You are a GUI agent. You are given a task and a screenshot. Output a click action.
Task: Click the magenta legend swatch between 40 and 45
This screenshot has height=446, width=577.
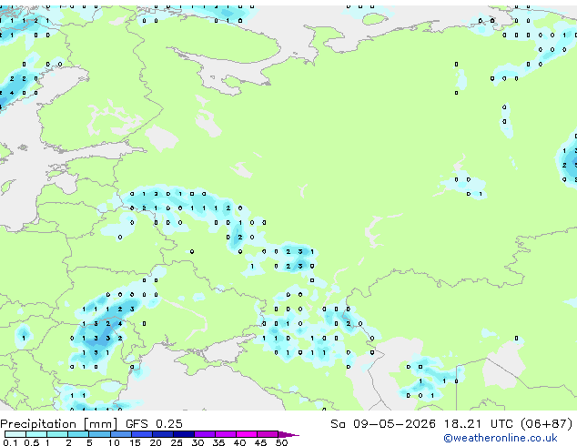[247, 434]
